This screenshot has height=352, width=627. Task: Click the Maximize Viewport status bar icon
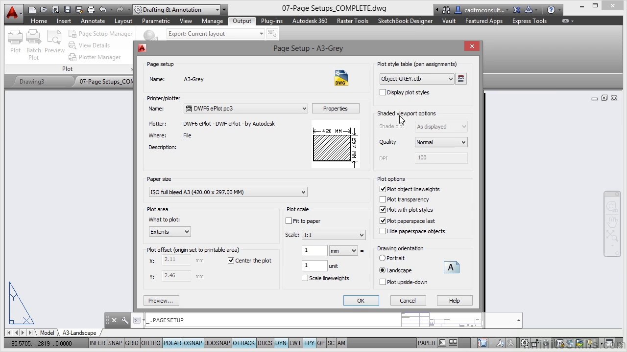click(x=483, y=343)
